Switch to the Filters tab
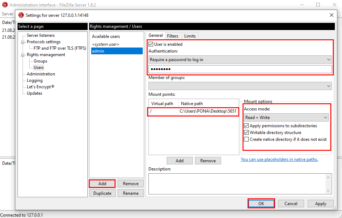The image size is (342, 218). pos(172,36)
